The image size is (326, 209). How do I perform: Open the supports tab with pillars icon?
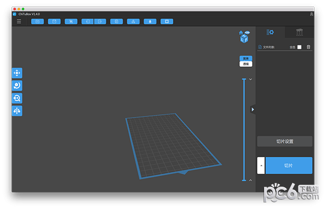tap(299, 32)
